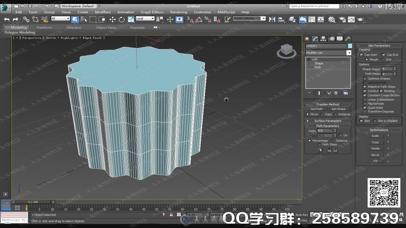The width and height of the screenshot is (406, 228).
Task: Switch to the Hierarchy command panel tab
Action: coord(323,39)
